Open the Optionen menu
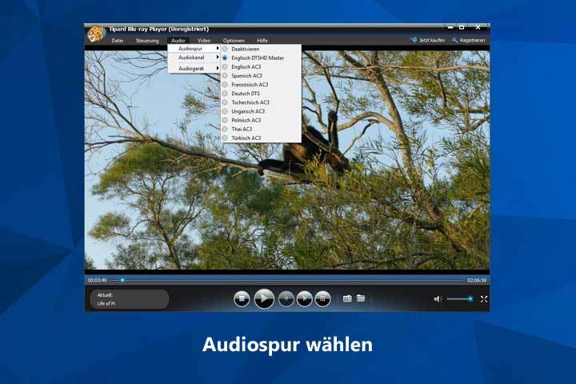This screenshot has height=384, width=576. coord(234,41)
